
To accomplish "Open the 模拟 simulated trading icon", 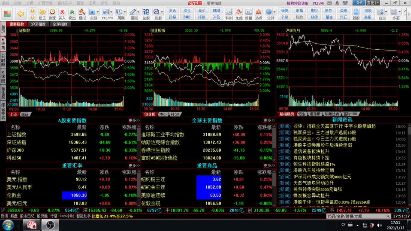I will [x=82, y=14].
